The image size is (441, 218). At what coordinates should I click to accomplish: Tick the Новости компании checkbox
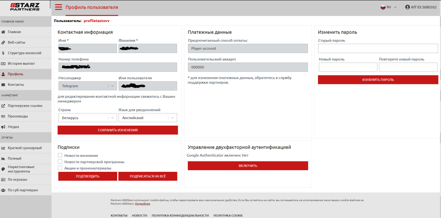pos(60,156)
